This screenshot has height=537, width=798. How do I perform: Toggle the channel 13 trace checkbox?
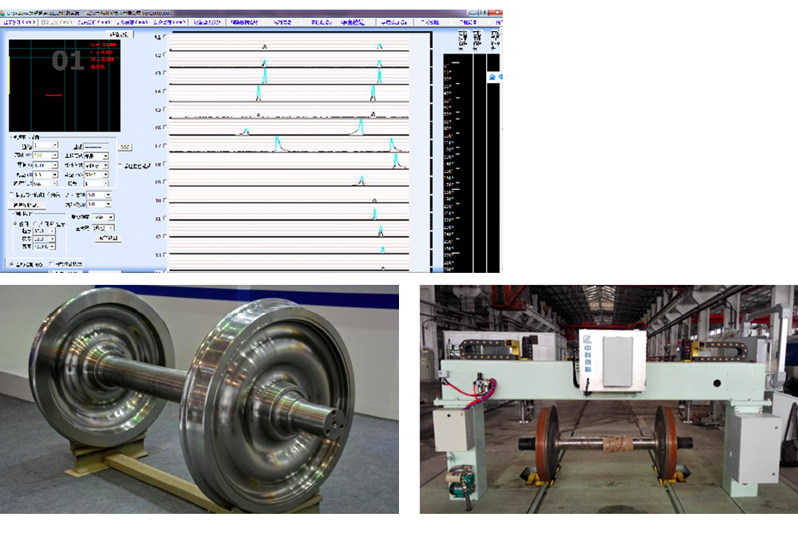tap(164, 255)
